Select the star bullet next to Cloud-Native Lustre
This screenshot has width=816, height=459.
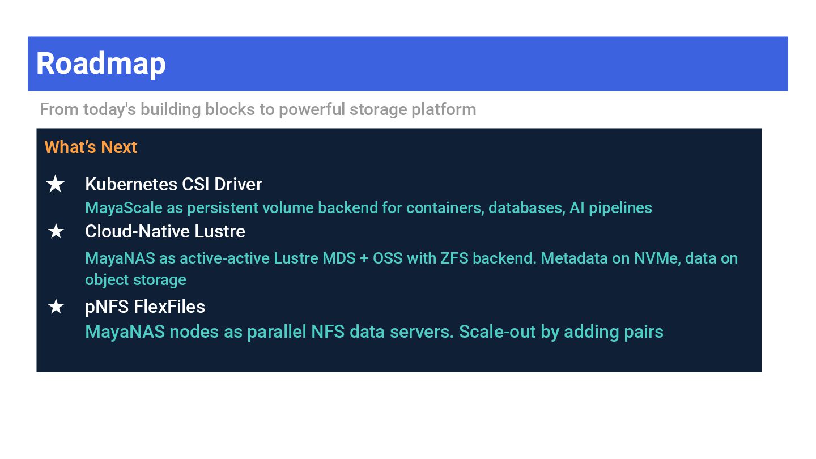coord(56,231)
